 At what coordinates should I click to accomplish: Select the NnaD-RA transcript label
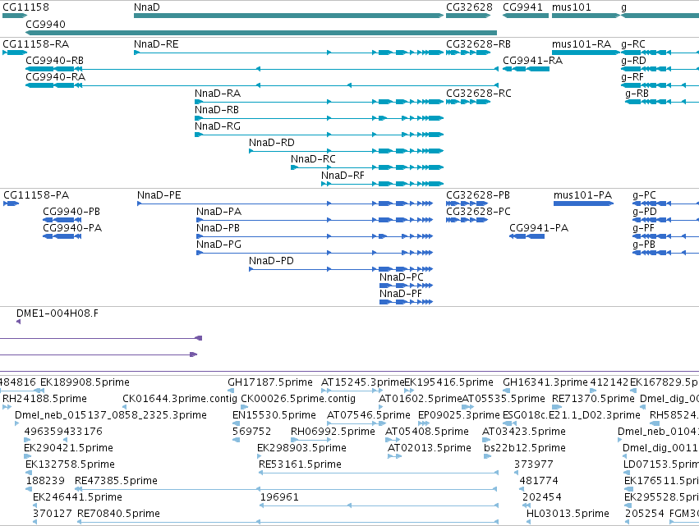218,94
